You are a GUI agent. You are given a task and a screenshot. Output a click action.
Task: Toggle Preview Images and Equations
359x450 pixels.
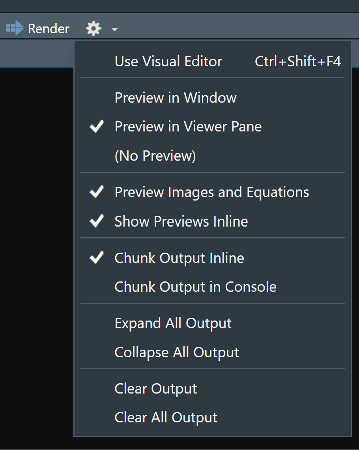[x=212, y=192]
